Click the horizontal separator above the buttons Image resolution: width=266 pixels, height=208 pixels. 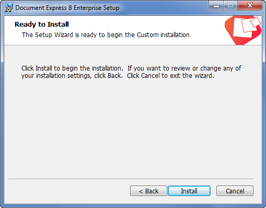[x=131, y=179]
